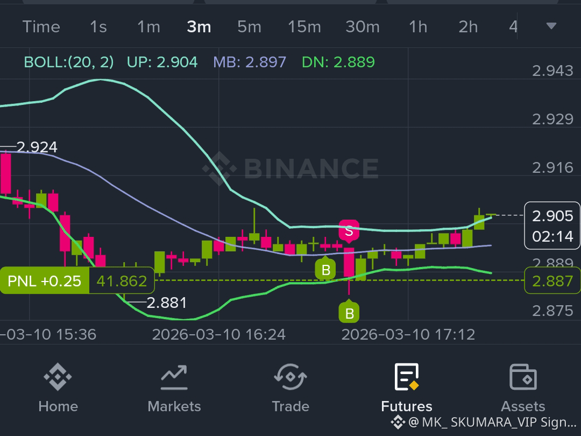This screenshot has height=436, width=581.
Task: Open the Assets wallet icon
Action: coord(523,377)
